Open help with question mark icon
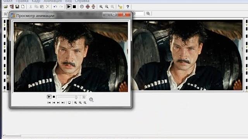Screen dimensions: 248x139 click(x=127, y=7)
